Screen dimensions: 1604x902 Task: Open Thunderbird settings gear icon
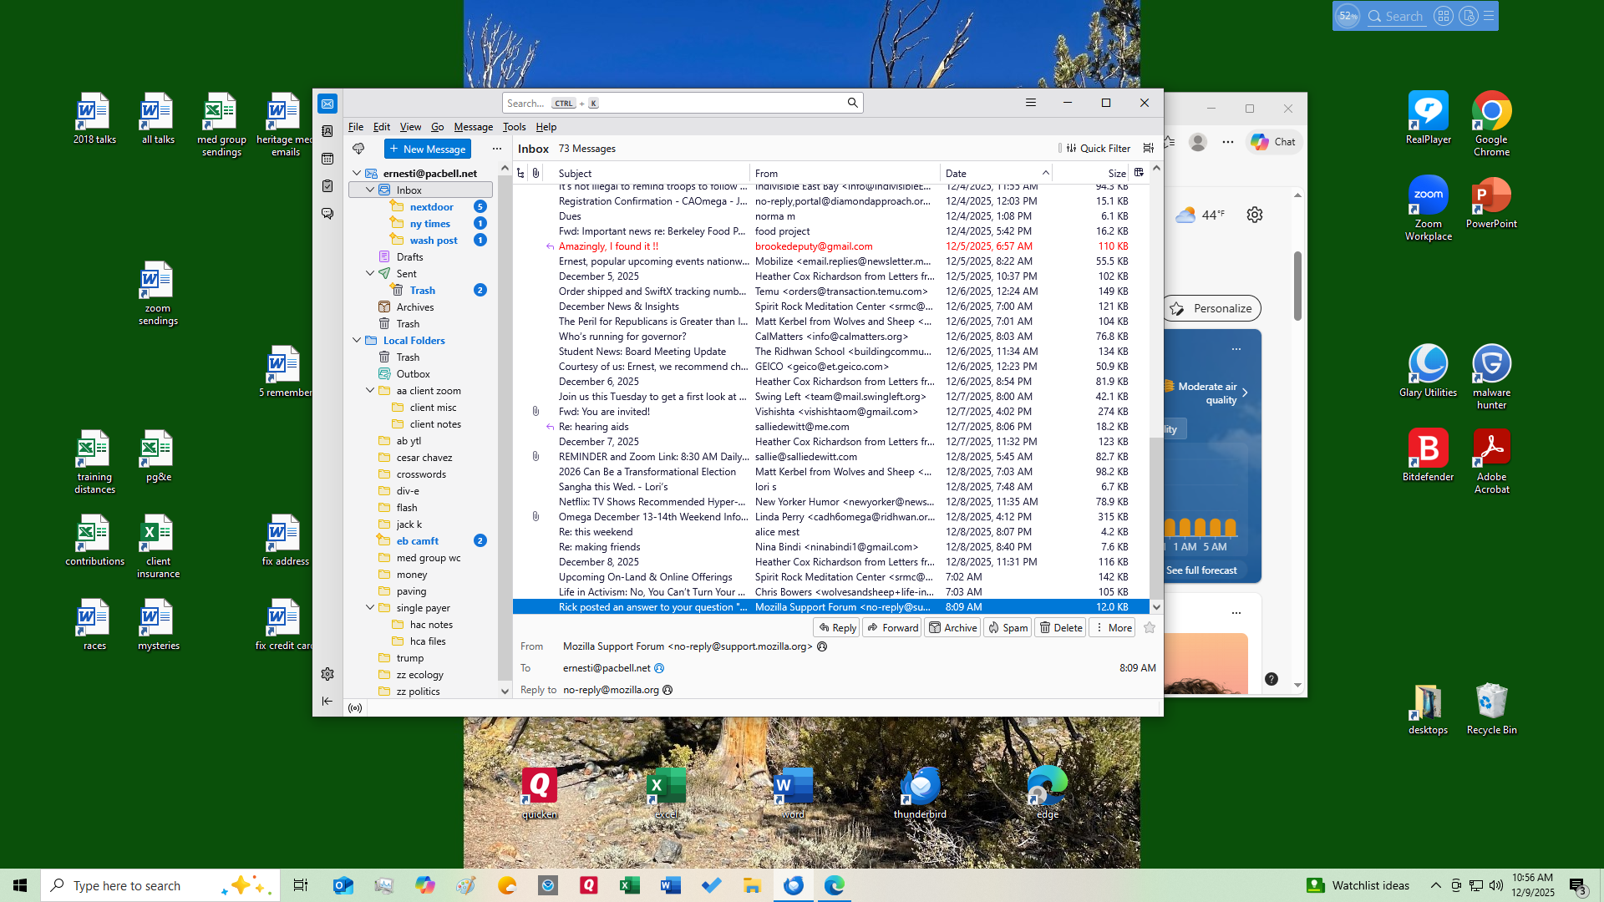click(327, 674)
